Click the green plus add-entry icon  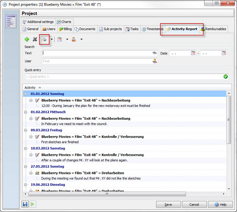click(27, 39)
